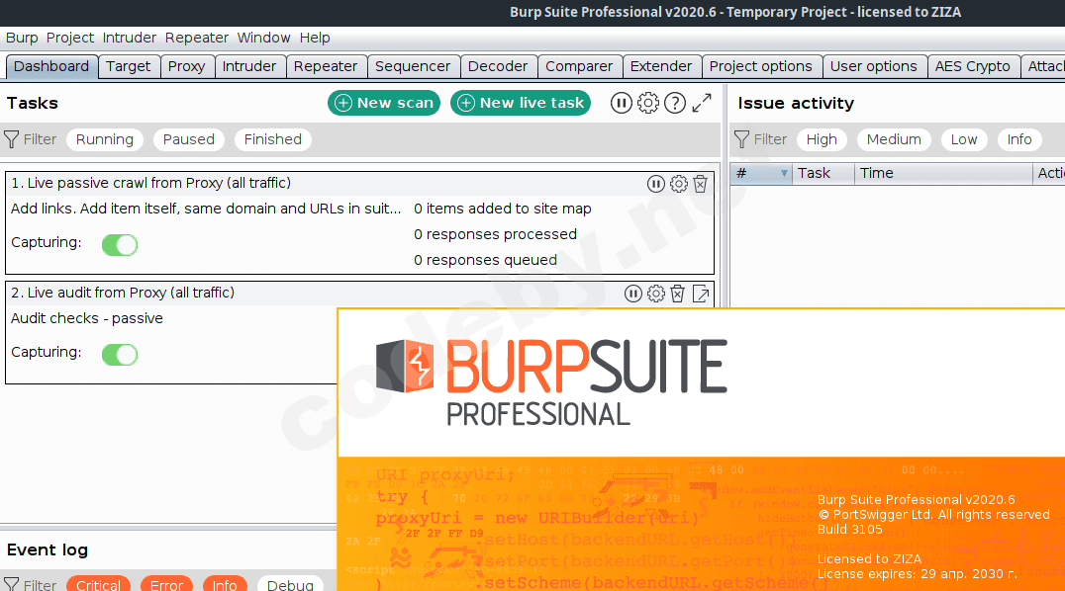This screenshot has height=591, width=1065.
Task: Toggle Error filter in Event log
Action: point(166,584)
